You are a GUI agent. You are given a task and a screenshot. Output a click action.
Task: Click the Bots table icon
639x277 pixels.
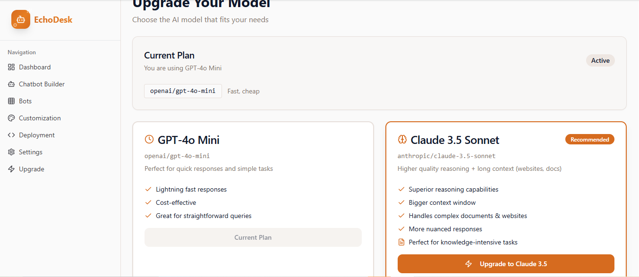11,101
